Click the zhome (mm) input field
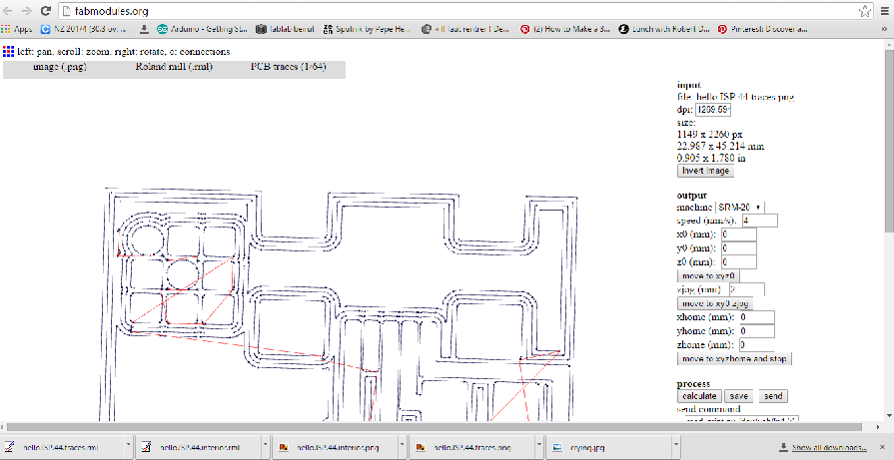The height and width of the screenshot is (460, 894). [756, 344]
